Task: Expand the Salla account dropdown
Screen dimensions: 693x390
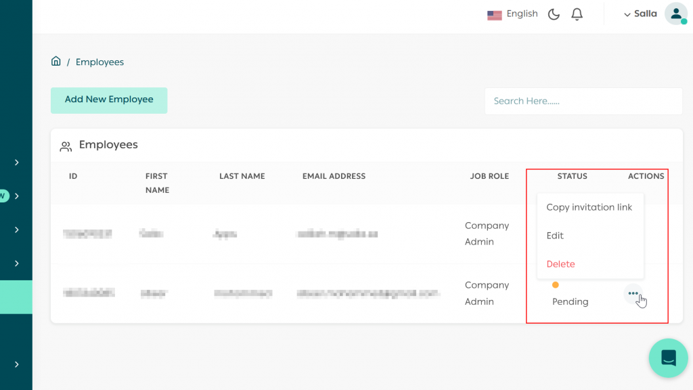Action: 640,14
